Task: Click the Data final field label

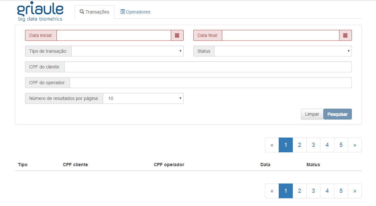Action: pyautogui.click(x=208, y=36)
